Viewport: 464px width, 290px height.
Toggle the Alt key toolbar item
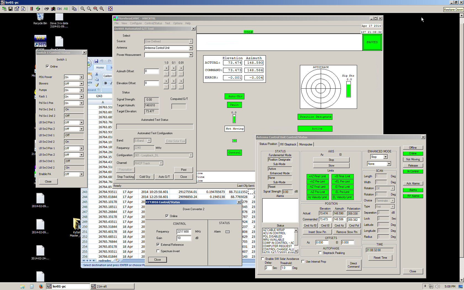(66, 9)
